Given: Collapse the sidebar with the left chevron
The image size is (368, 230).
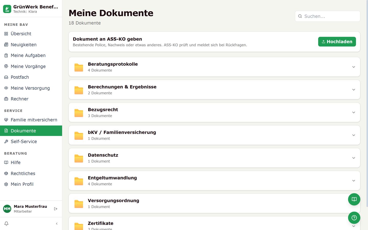Looking at the screenshot, I should pos(57,224).
